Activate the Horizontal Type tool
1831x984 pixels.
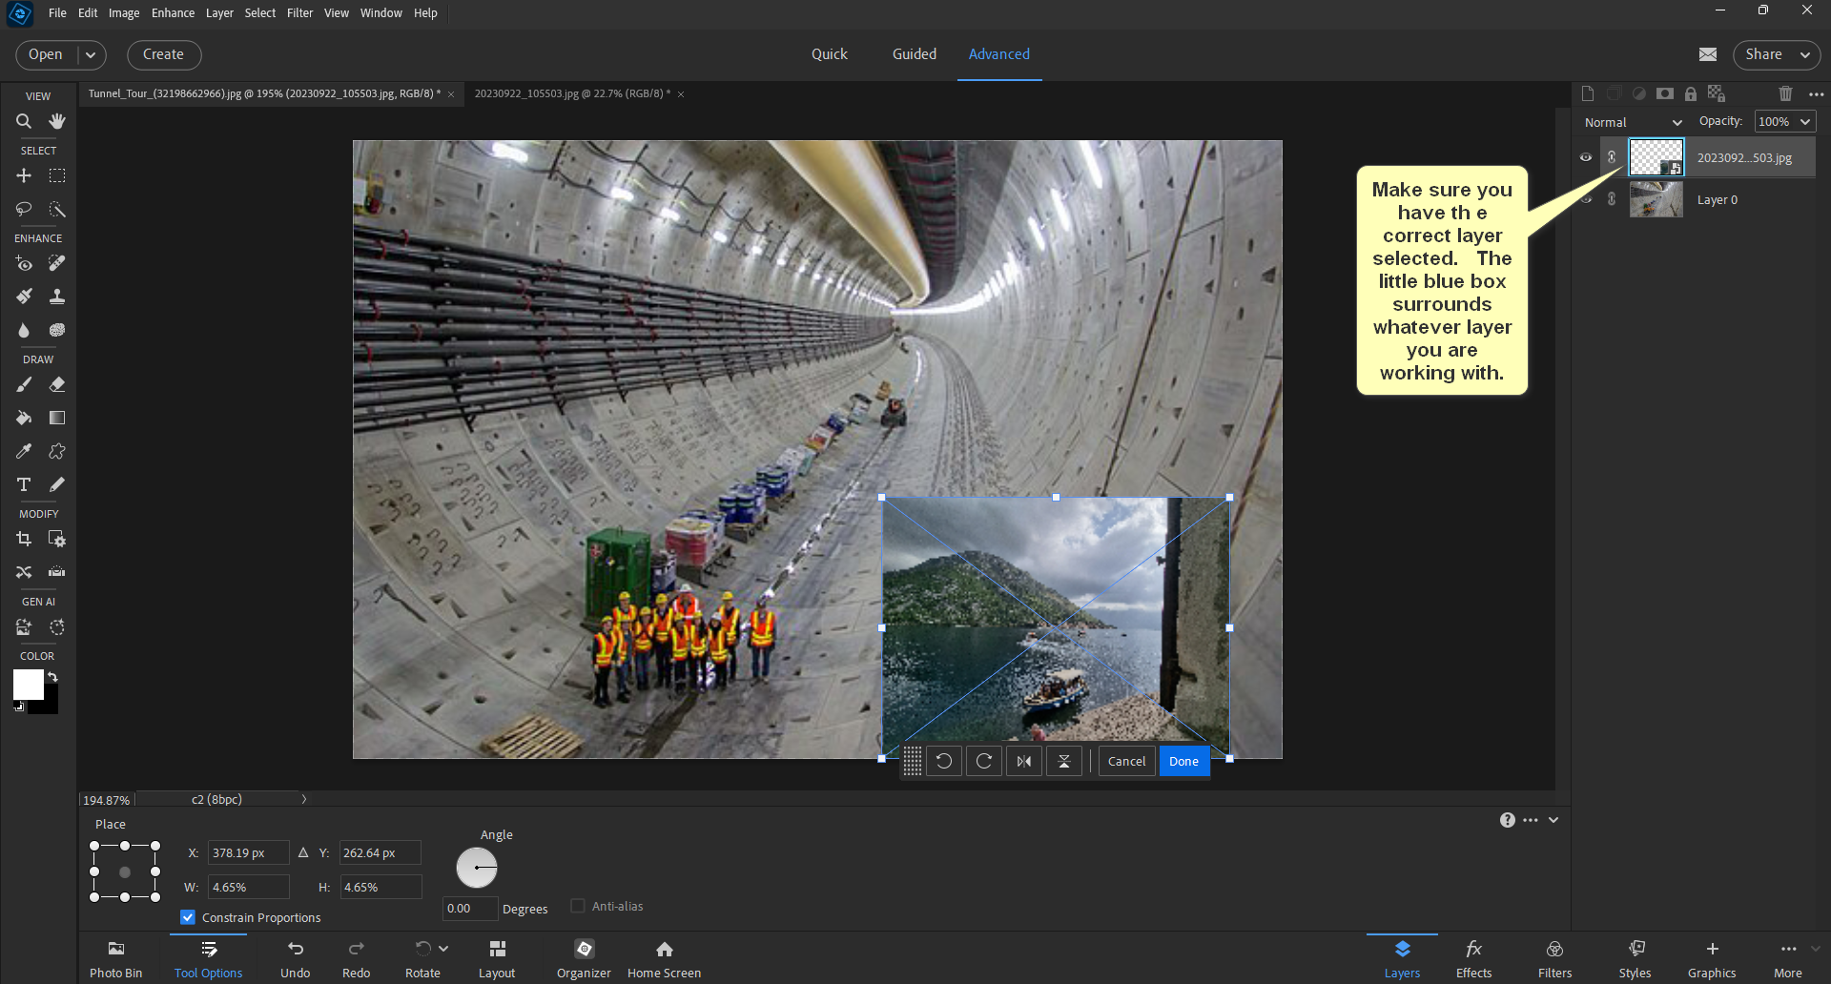point(23,484)
